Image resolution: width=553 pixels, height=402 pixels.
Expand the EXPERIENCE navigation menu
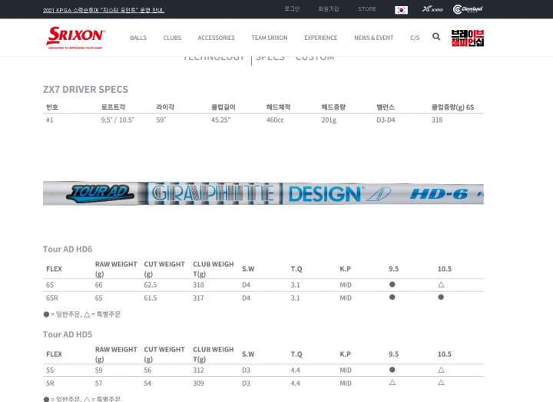[320, 38]
